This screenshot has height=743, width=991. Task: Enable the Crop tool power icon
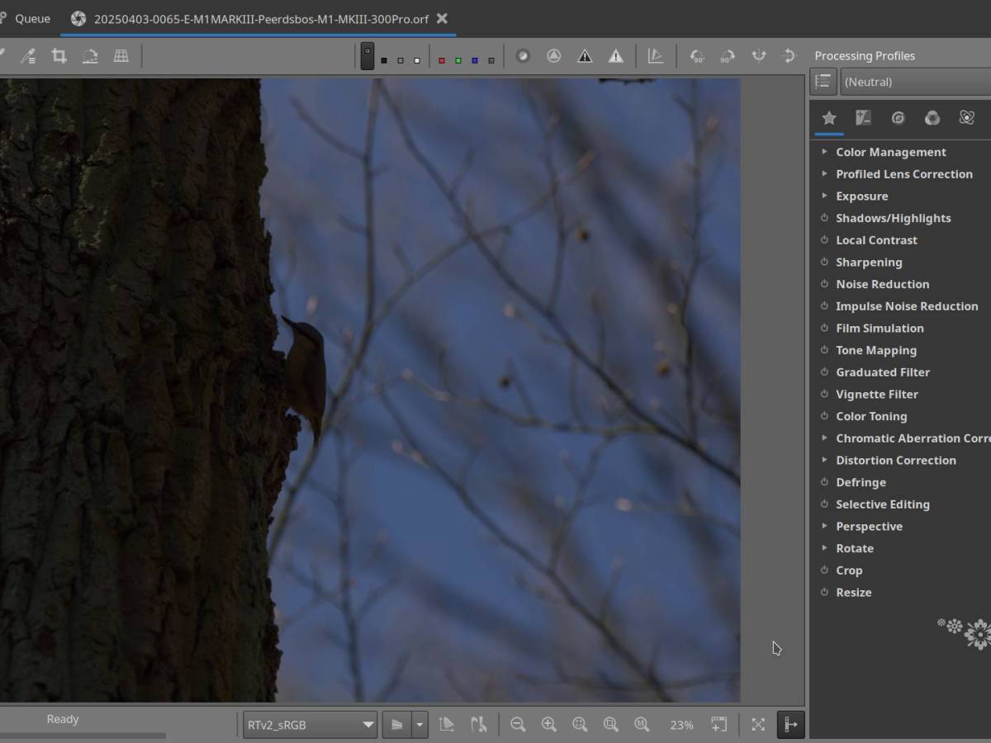[x=824, y=570]
